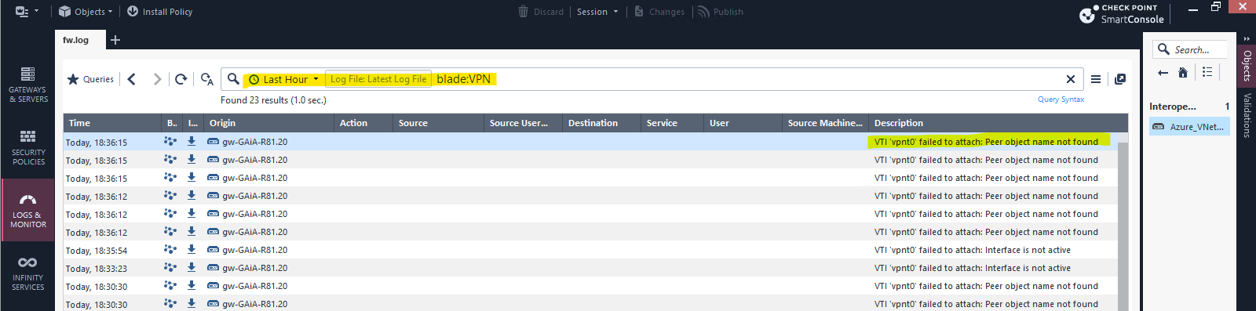1256x311 pixels.
Task: Go forward to next query
Action: 157,79
